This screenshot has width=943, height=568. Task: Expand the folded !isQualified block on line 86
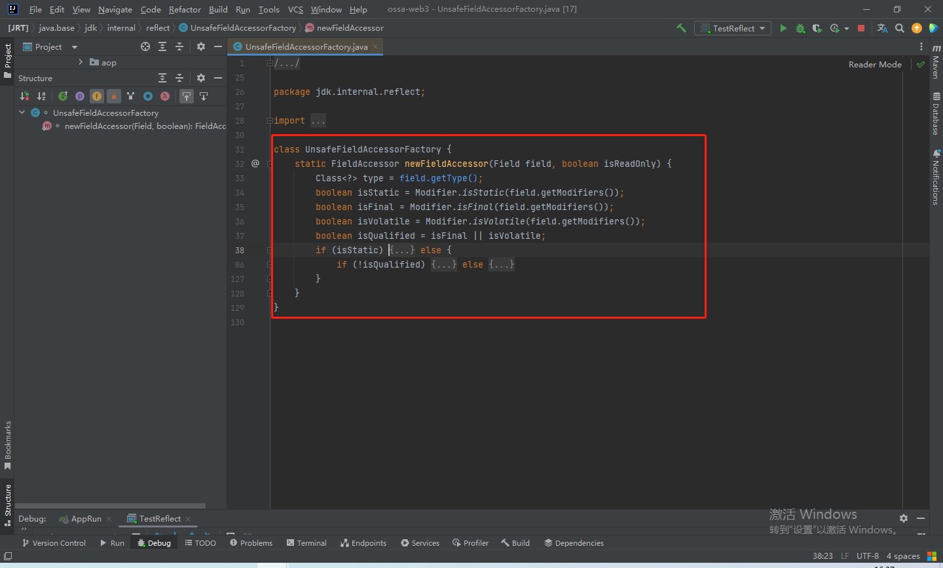tap(444, 264)
